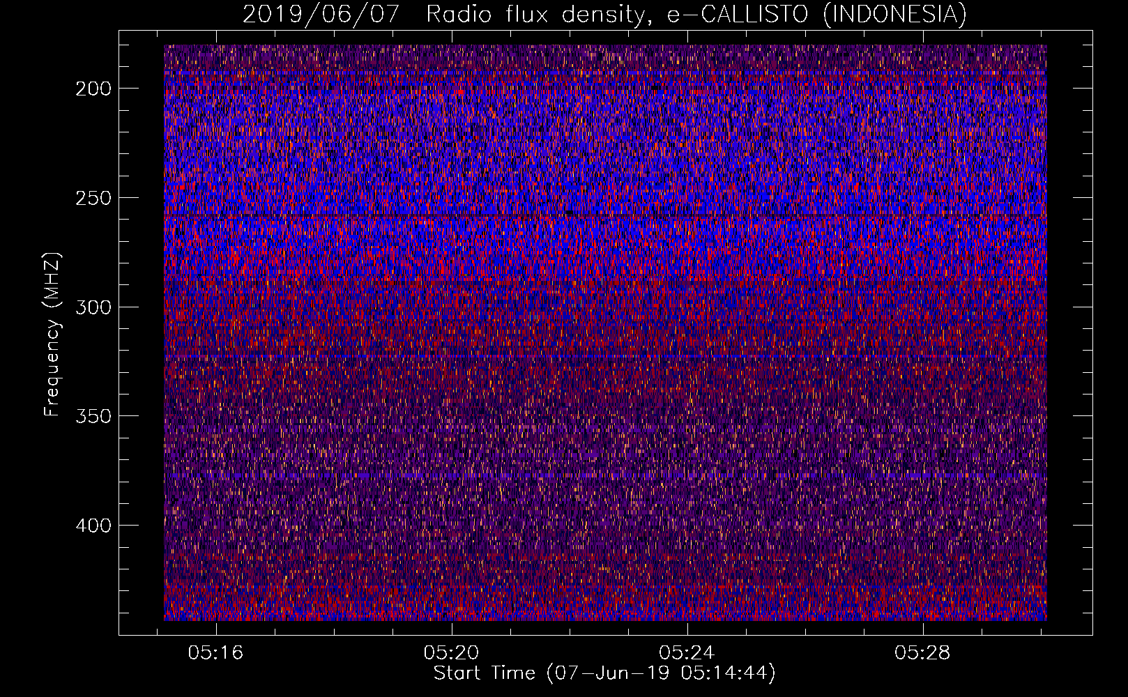1128x697 pixels.
Task: Click the 250 frequency tick label
Action: tap(93, 198)
